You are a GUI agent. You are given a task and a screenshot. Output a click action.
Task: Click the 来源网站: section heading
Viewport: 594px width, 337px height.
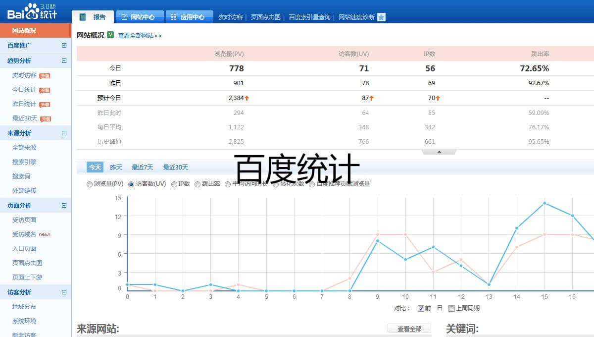click(98, 329)
